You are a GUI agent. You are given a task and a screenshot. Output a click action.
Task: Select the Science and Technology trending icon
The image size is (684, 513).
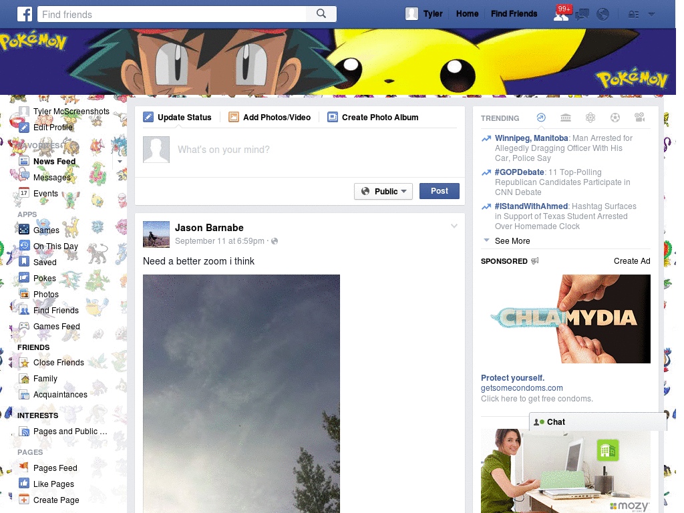(590, 118)
